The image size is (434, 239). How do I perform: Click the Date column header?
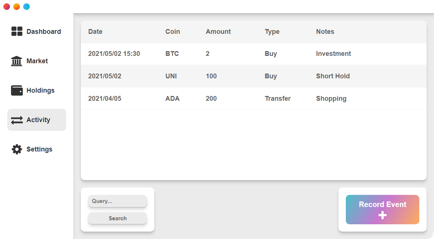[95, 32]
